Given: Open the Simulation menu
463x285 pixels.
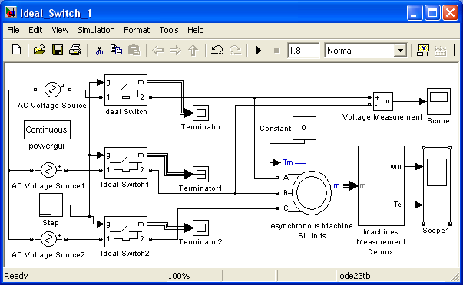Looking at the screenshot, I should click(96, 30).
